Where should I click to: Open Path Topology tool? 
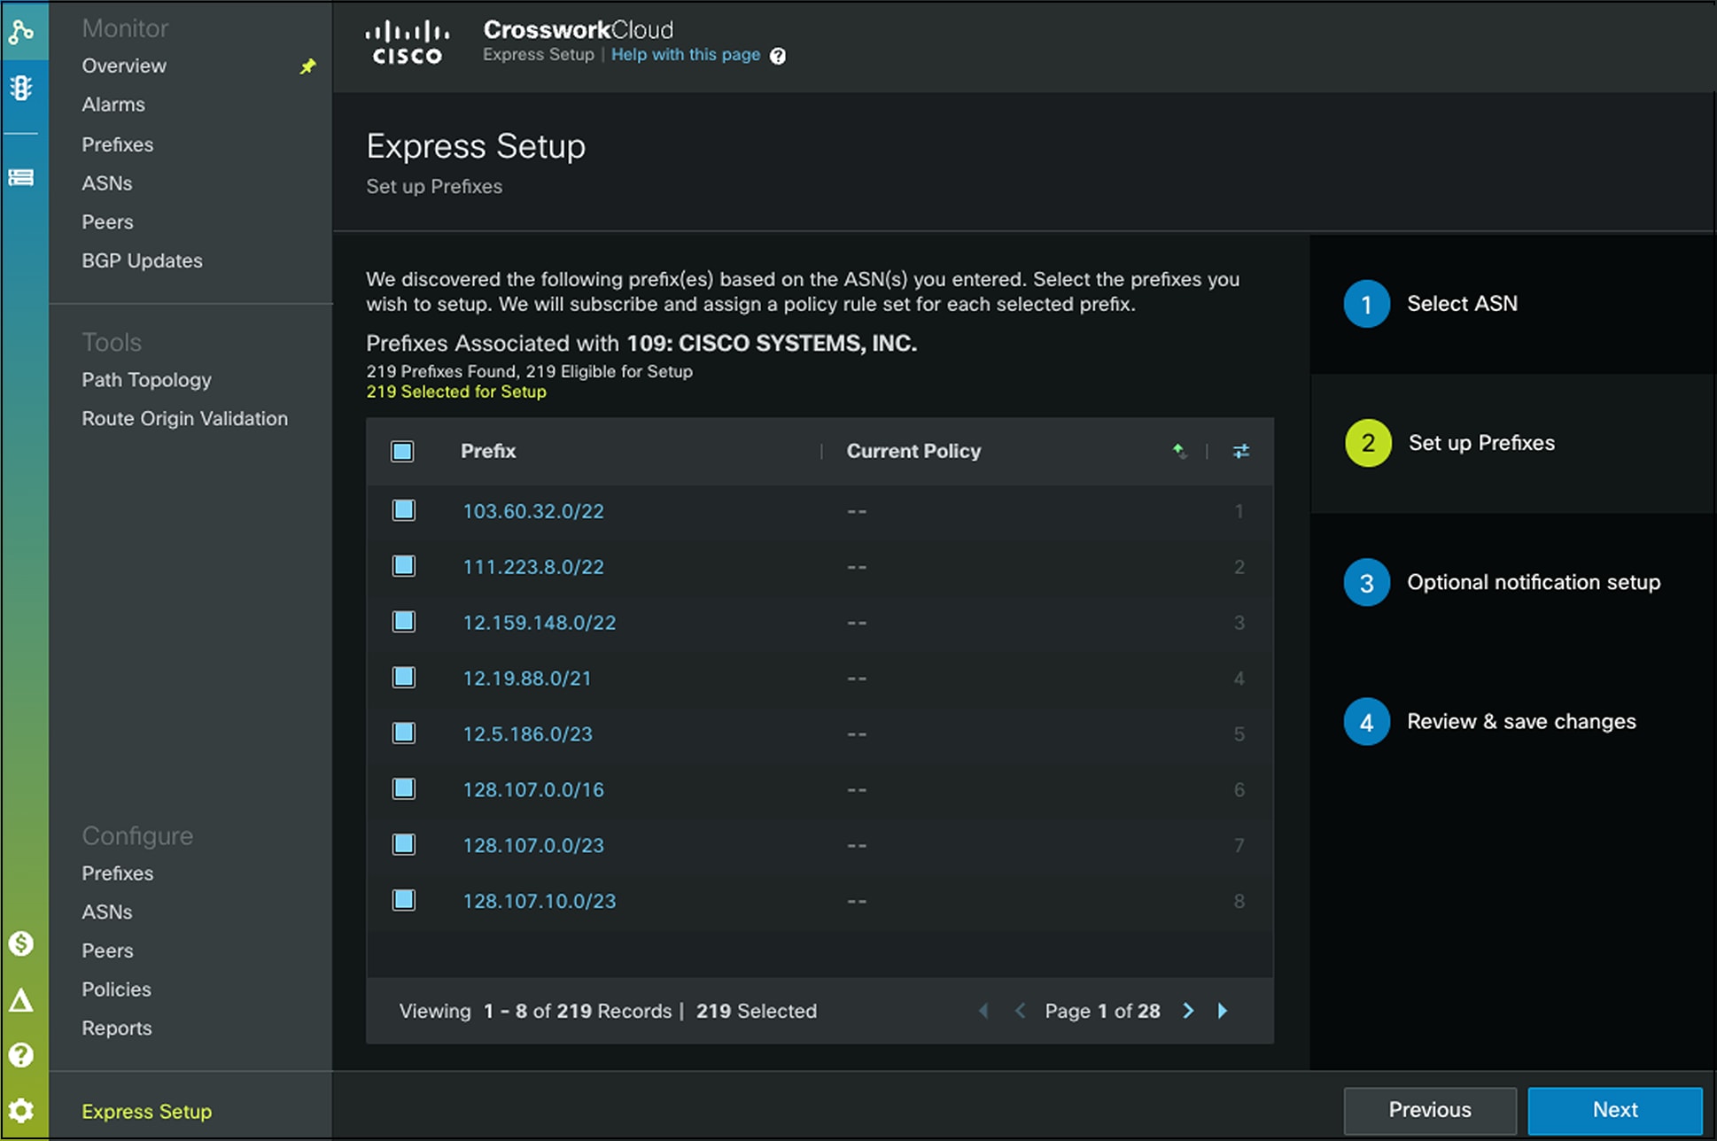[146, 380]
